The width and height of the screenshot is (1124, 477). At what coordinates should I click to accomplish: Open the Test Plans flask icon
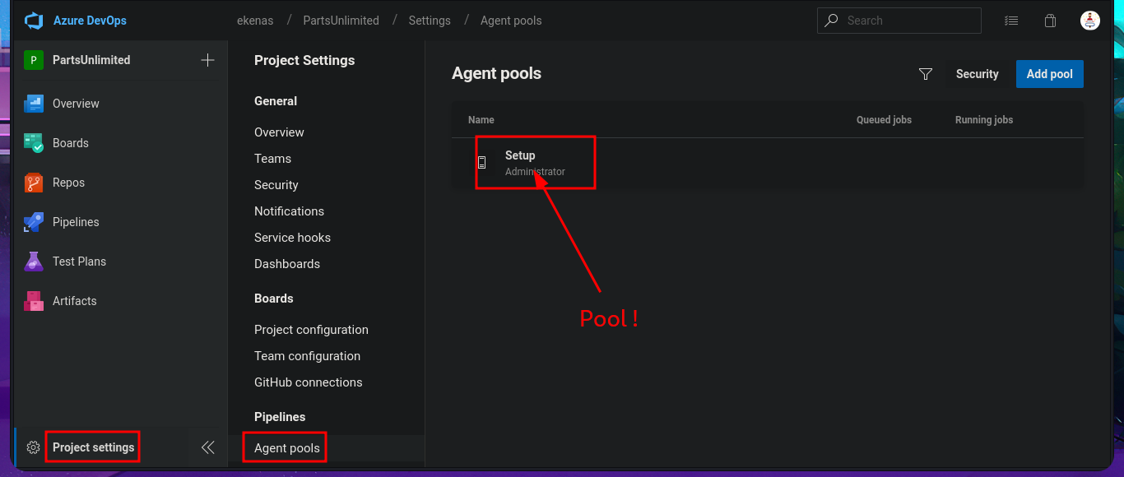pyautogui.click(x=34, y=262)
